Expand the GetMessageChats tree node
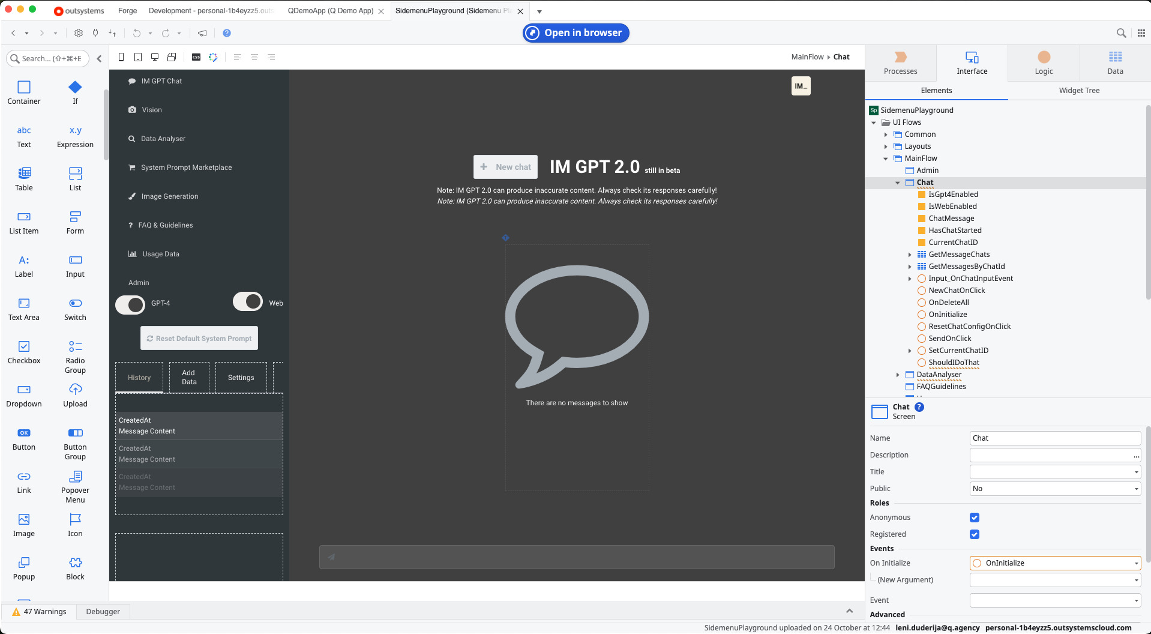This screenshot has height=634, width=1151. [910, 255]
